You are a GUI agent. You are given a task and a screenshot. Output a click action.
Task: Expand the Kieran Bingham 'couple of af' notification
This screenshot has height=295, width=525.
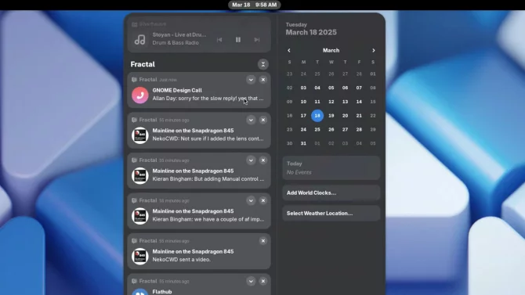pos(251,200)
